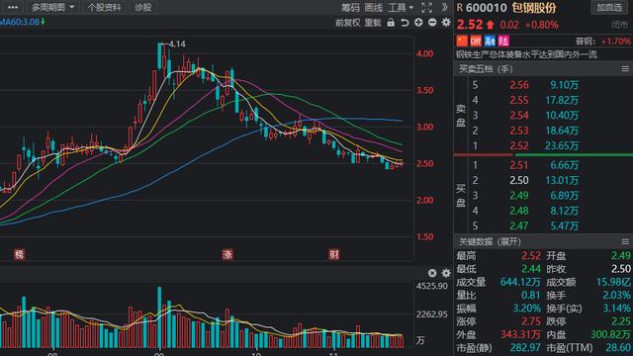
Task: Click the CNY currency badge
Action: coord(476,41)
